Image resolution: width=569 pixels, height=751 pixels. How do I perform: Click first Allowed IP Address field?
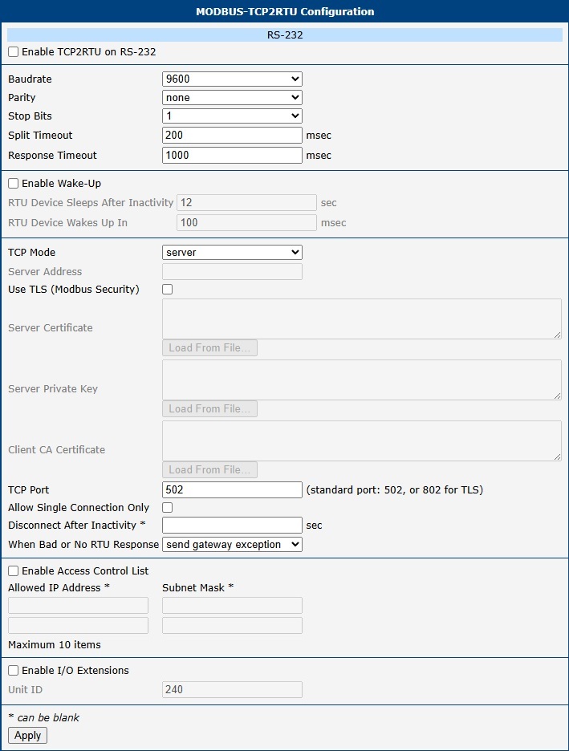coord(78,606)
